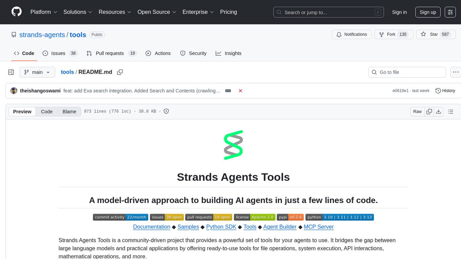
Task: Click the Notifications bell button
Action: tap(352, 35)
